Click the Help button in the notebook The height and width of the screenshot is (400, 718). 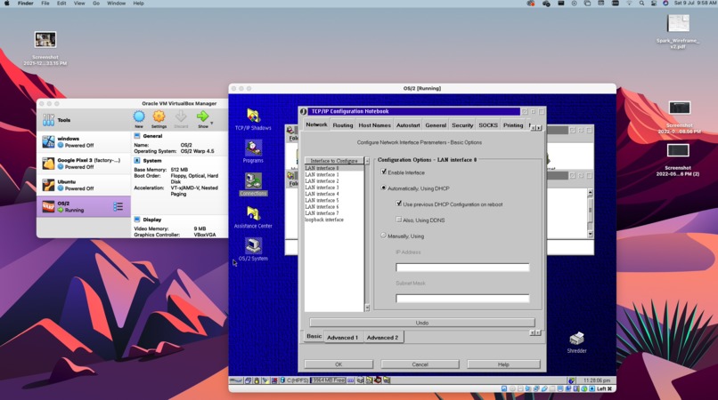[503, 364]
